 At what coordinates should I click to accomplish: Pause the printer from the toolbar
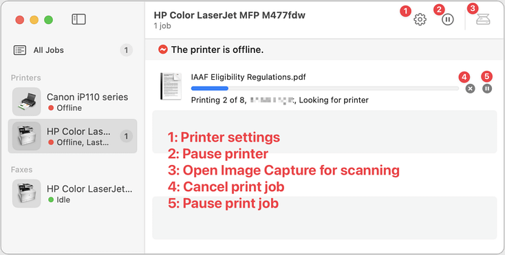pos(447,20)
